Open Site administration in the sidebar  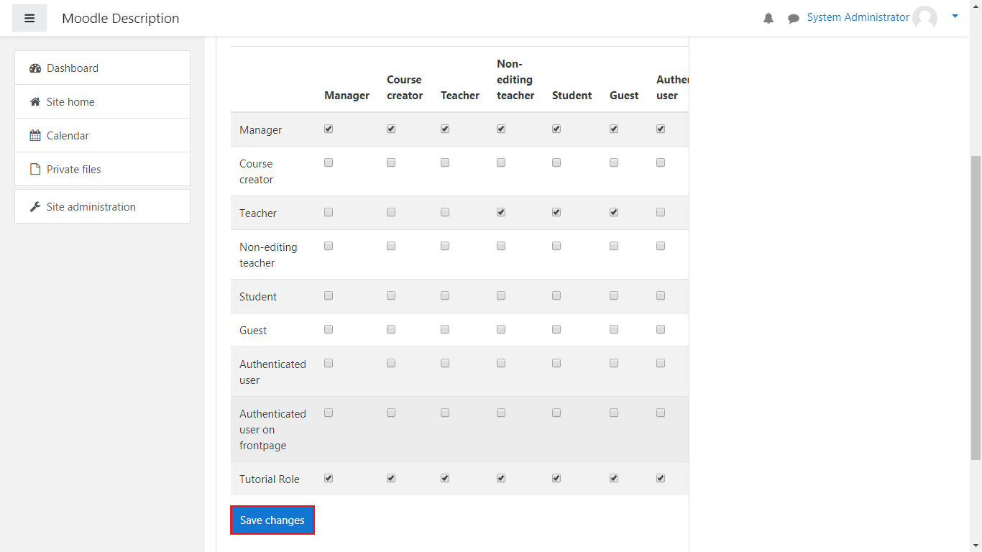coord(91,207)
